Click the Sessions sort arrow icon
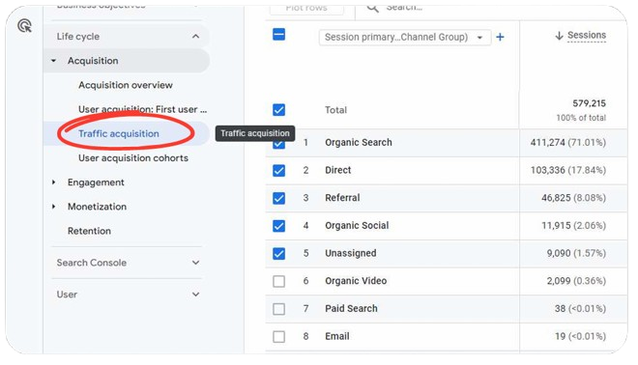The height and width of the screenshot is (365, 638). [559, 36]
